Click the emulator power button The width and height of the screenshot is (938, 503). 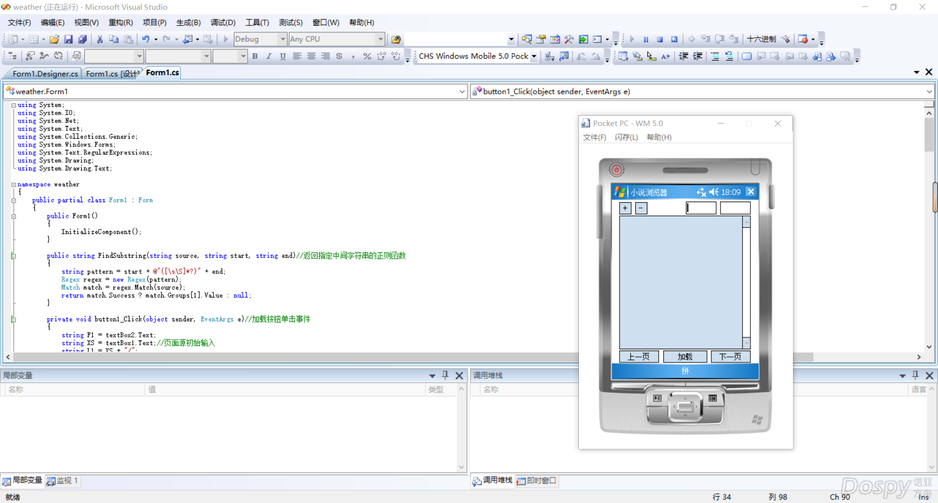pos(617,169)
